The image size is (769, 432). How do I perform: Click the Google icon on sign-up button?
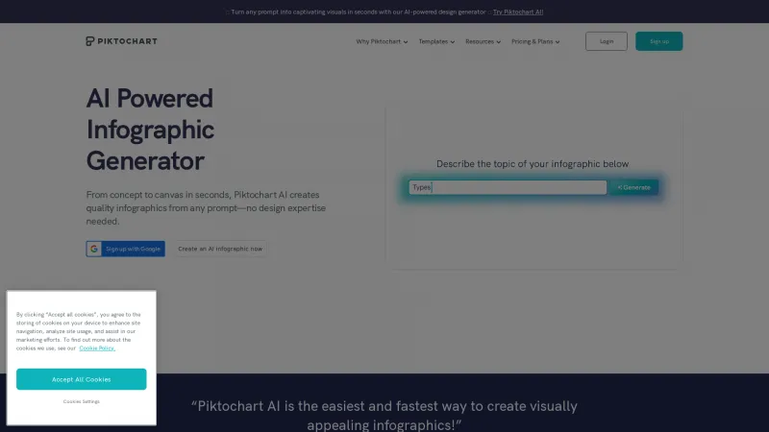[94, 249]
